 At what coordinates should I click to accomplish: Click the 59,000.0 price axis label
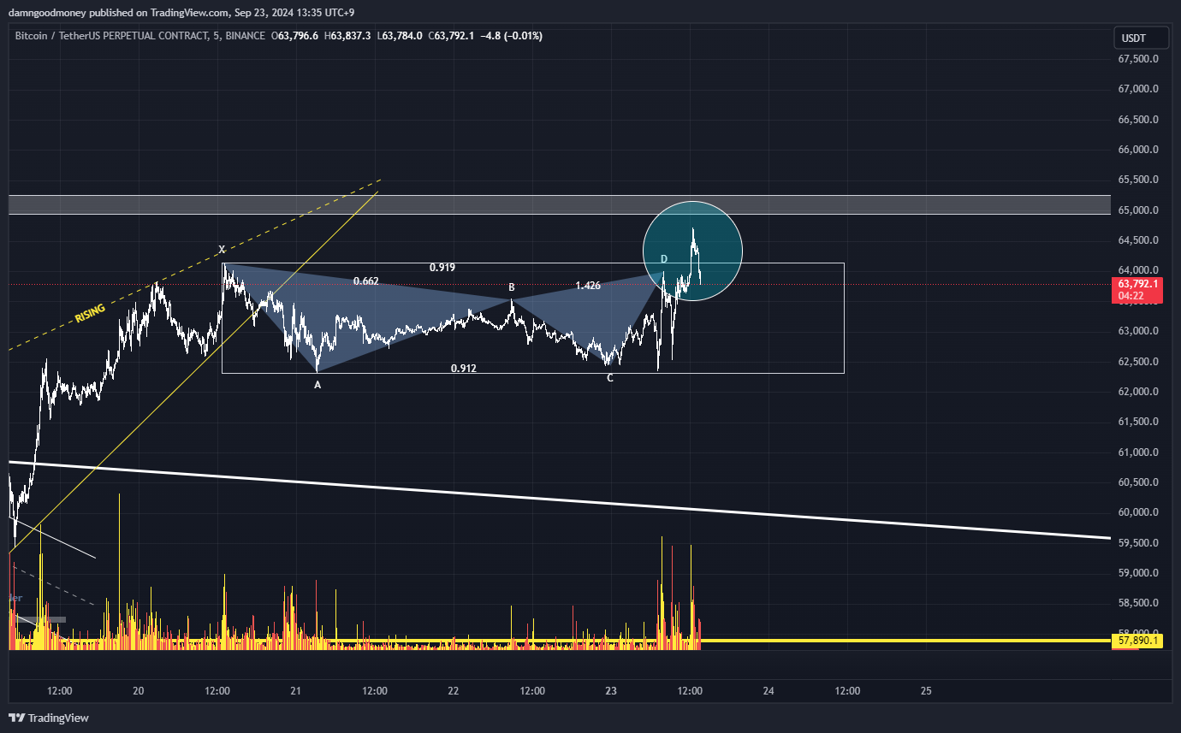pyautogui.click(x=1139, y=573)
